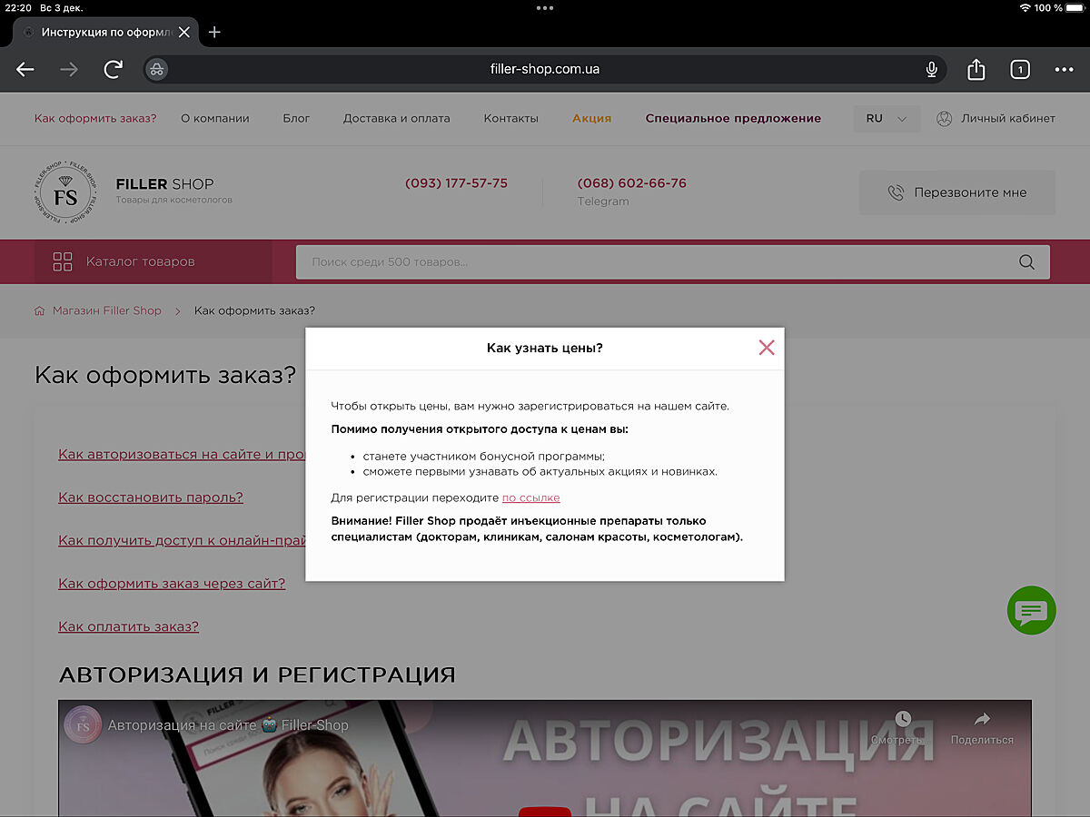Open a new browser tab

pyautogui.click(x=214, y=32)
